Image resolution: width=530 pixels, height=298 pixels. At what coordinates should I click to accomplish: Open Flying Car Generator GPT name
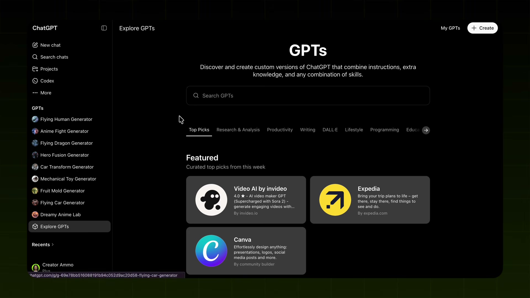(x=62, y=203)
